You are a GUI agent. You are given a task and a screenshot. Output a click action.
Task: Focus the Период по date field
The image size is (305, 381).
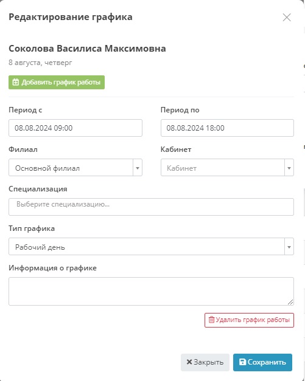click(x=227, y=128)
